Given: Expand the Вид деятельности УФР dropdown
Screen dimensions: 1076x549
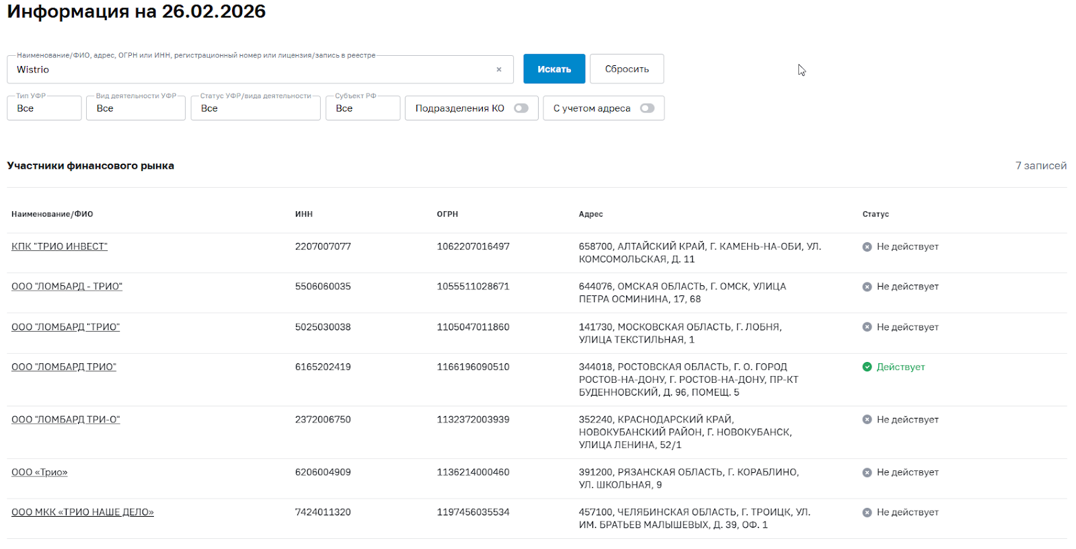Looking at the screenshot, I should coord(135,108).
